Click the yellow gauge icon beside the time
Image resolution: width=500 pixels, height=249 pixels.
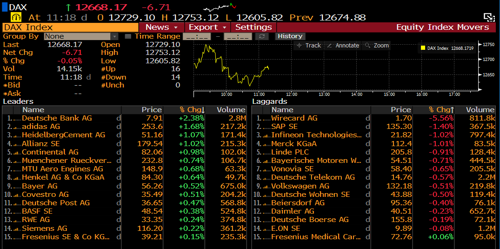click(x=17, y=17)
